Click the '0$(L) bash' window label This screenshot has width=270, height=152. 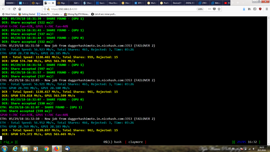(x=112, y=142)
